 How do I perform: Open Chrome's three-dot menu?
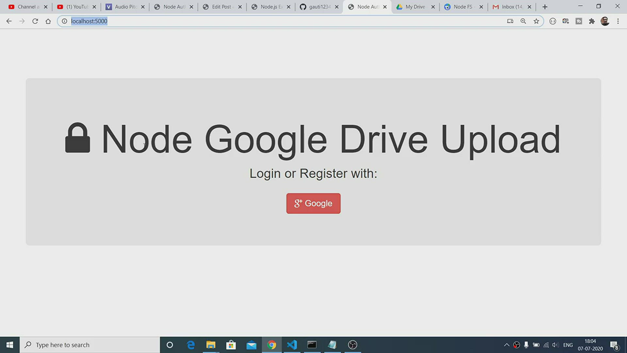coord(618,21)
